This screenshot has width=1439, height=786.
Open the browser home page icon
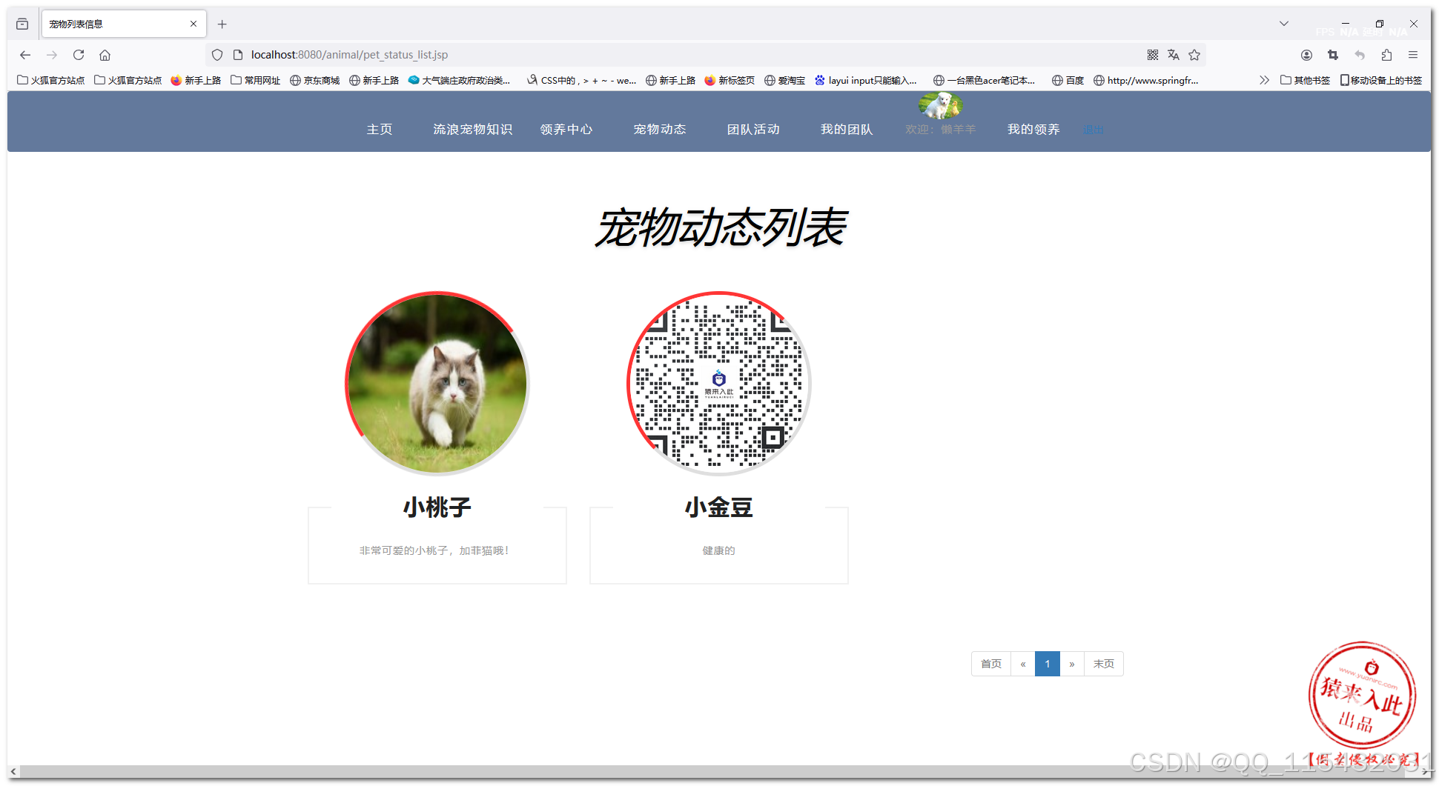pos(105,55)
